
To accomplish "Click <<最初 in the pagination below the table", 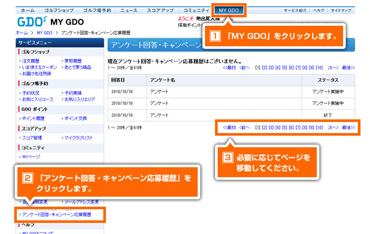I will (x=229, y=128).
